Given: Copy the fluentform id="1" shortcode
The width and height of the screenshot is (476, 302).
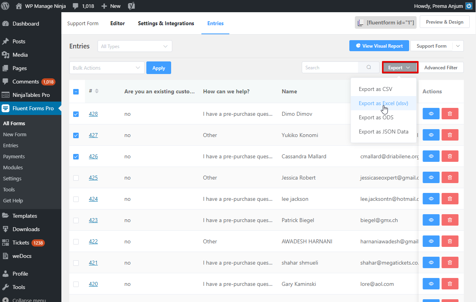Looking at the screenshot, I should pos(386,22).
